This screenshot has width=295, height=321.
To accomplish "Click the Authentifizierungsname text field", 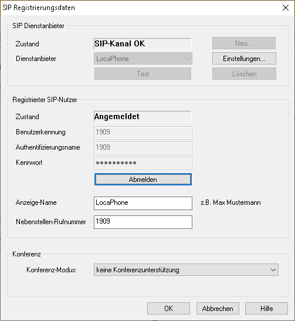I will point(143,148).
